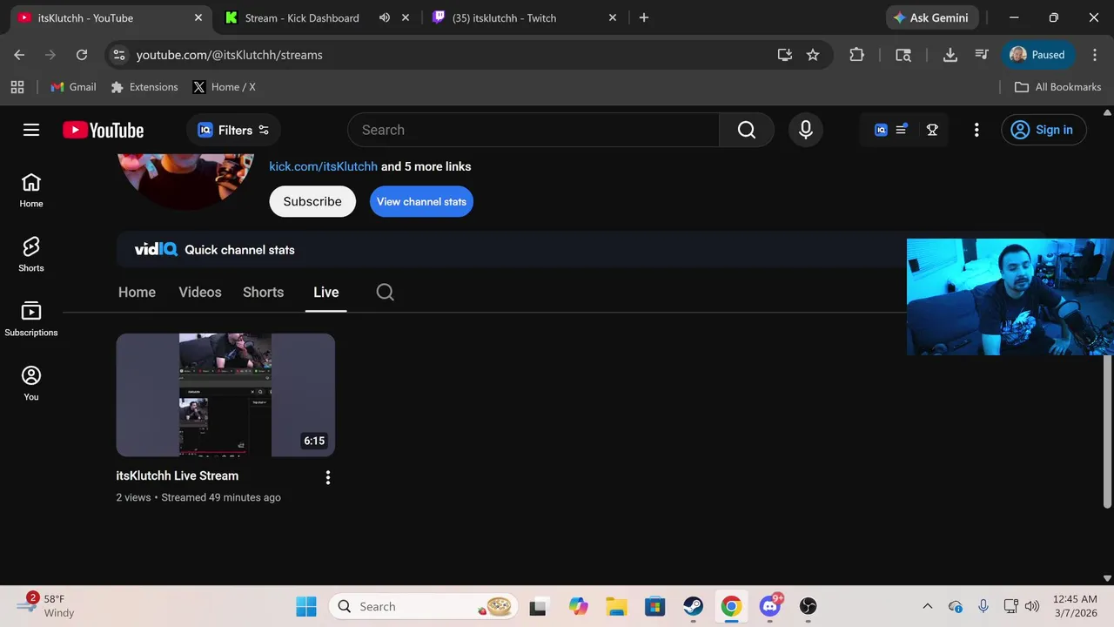Screen dimensions: 1114x627
Task: Open the apps grid in bookmarks bar
Action: (x=17, y=87)
